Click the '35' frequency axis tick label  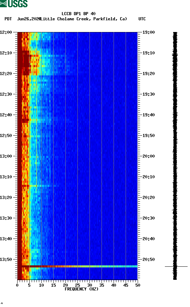pos(102,285)
